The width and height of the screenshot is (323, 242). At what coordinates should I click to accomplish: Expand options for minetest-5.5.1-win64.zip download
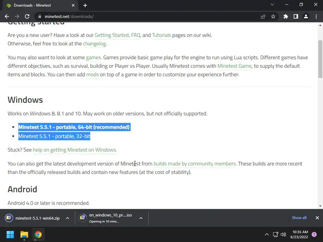pos(68,218)
